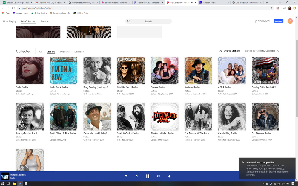Thumbs up the current song
The width and height of the screenshot is (298, 186).
coord(169,176)
